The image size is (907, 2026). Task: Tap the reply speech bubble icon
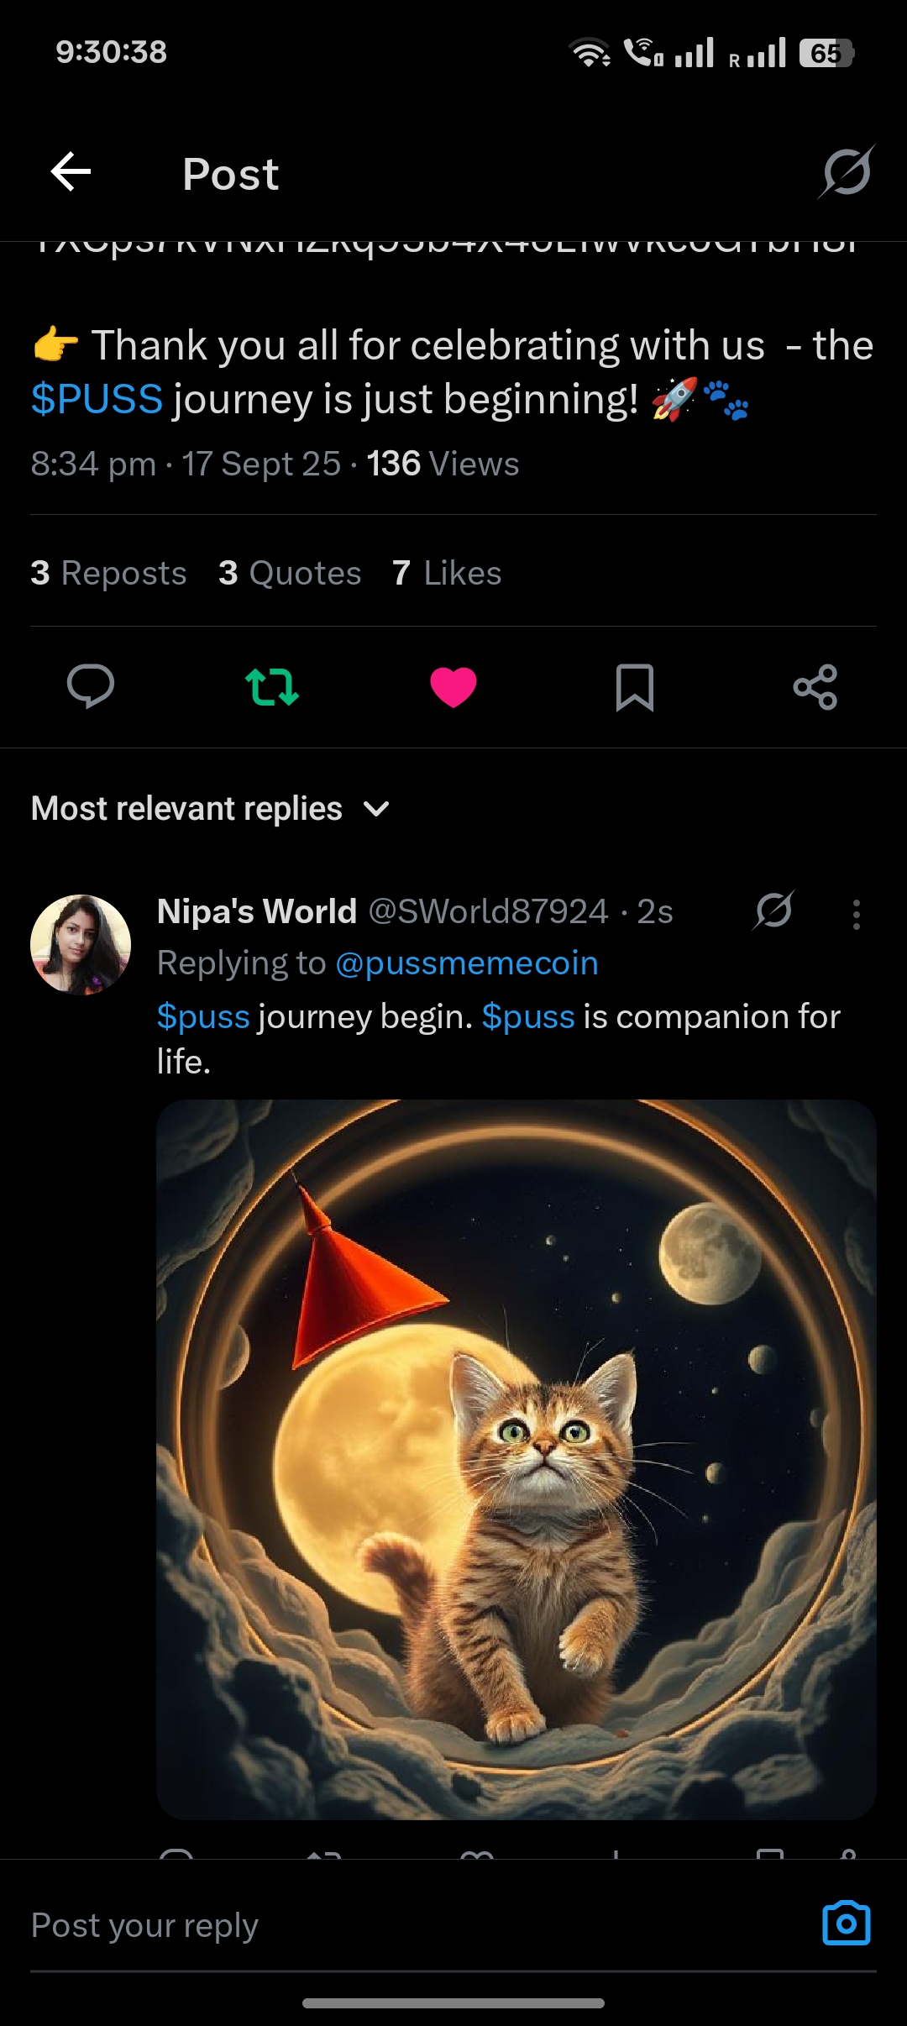click(x=91, y=686)
